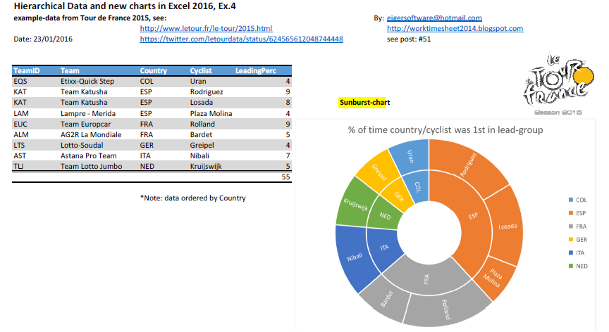
Task: Select the GER inner ring segment
Action: point(398,196)
